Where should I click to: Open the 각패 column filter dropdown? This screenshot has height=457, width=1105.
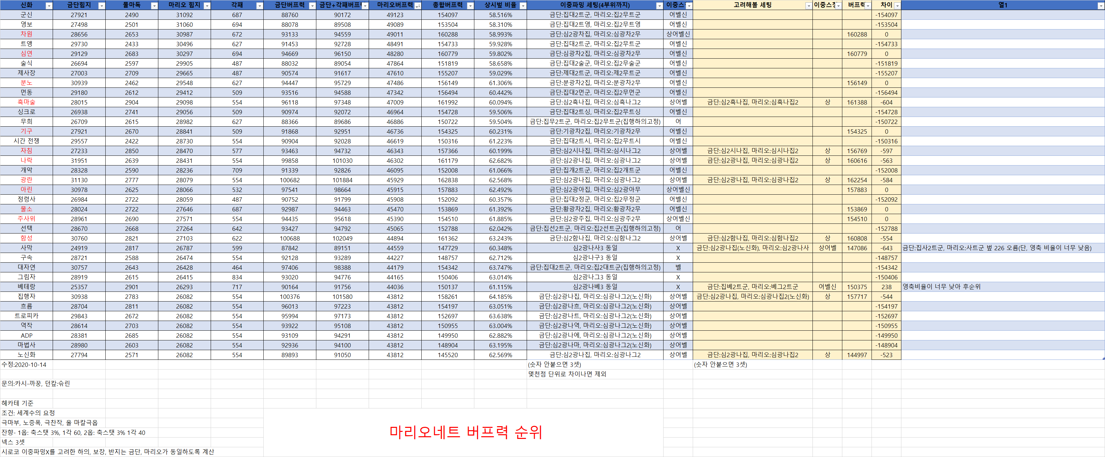pos(260,6)
